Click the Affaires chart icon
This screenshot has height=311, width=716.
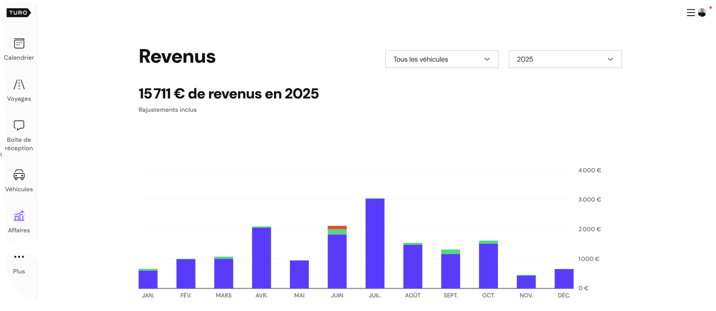19,216
